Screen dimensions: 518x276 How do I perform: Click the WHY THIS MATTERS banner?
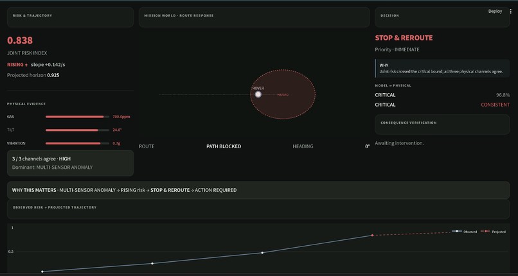(258, 190)
